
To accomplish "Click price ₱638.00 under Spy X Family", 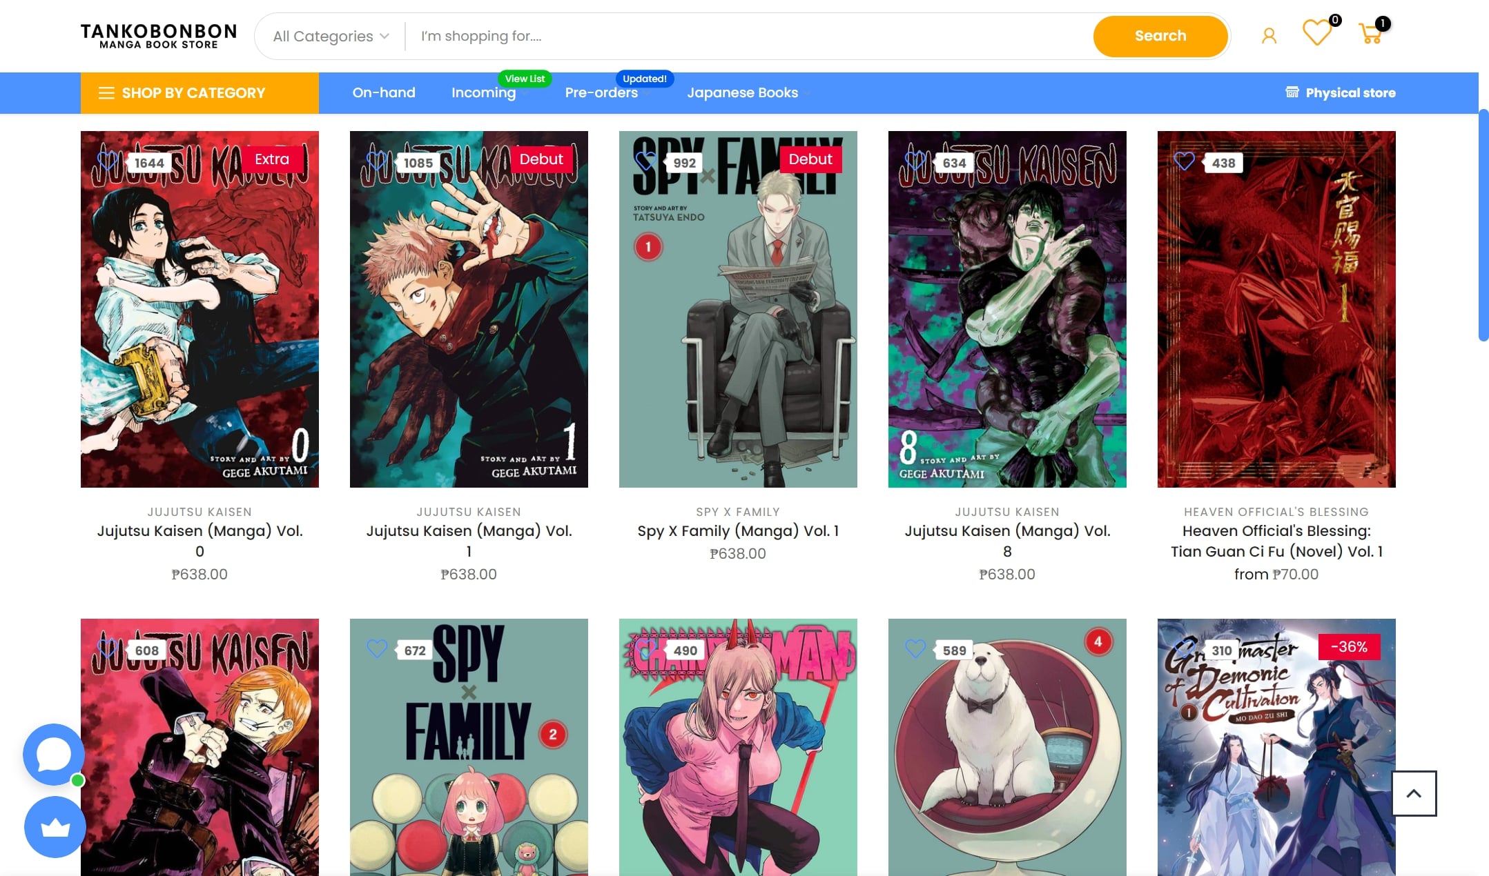I will coord(738,553).
